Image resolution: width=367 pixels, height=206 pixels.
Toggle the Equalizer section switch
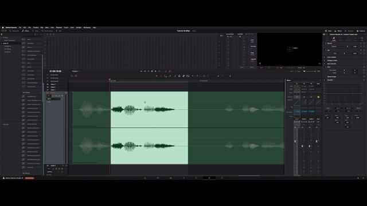click(325, 80)
